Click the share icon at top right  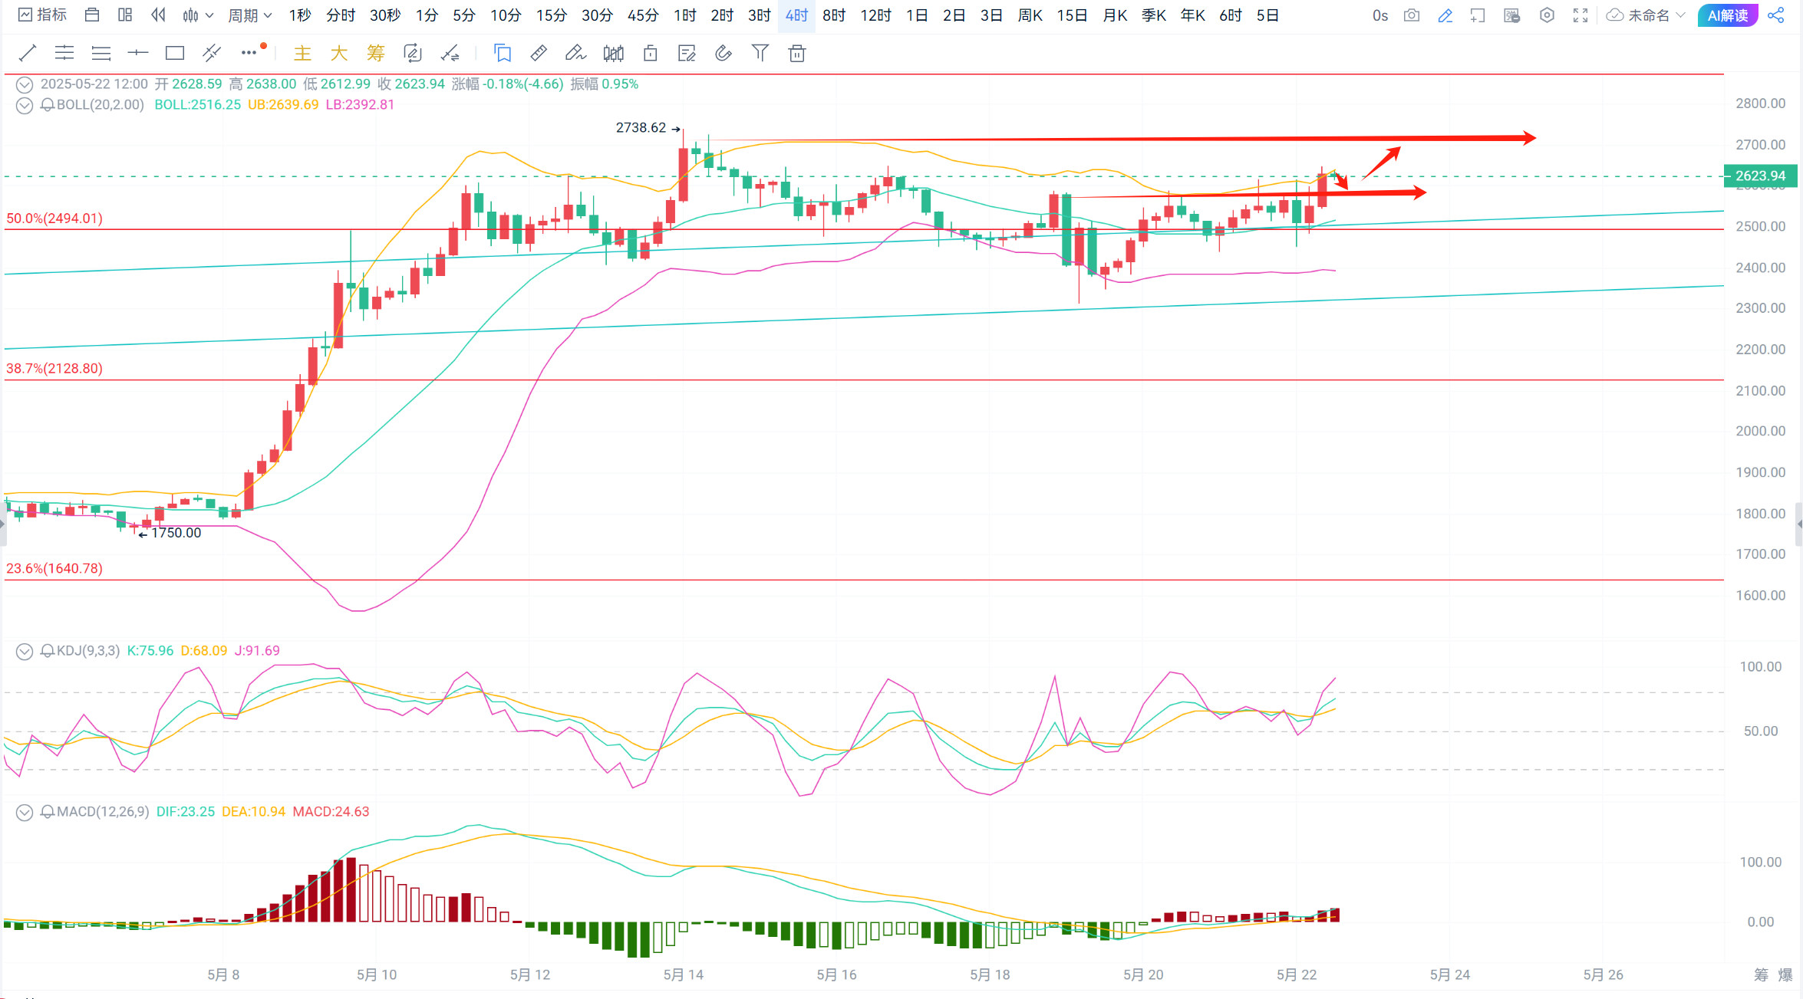[x=1776, y=15]
